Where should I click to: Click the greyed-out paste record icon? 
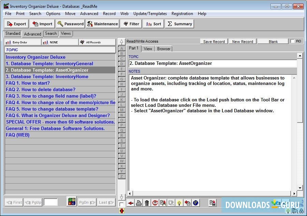coord(171,203)
